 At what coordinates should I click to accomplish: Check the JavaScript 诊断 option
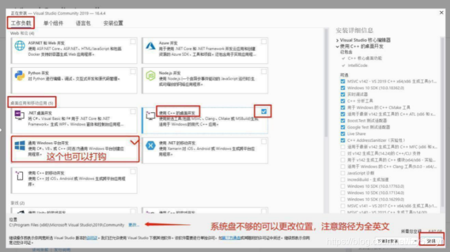(x=343, y=173)
